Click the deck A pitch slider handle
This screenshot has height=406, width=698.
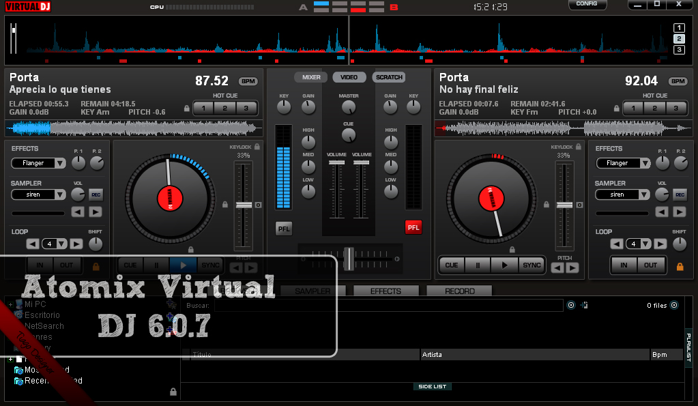tap(244, 205)
